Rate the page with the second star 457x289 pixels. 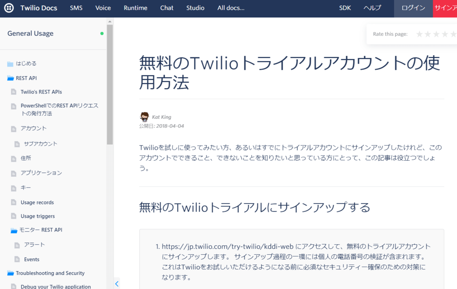(428, 34)
